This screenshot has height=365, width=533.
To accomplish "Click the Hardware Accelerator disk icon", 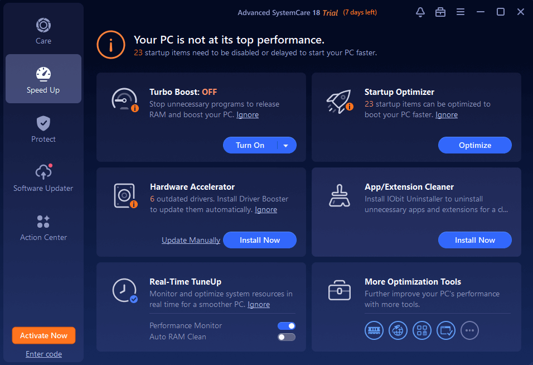I will tap(125, 195).
